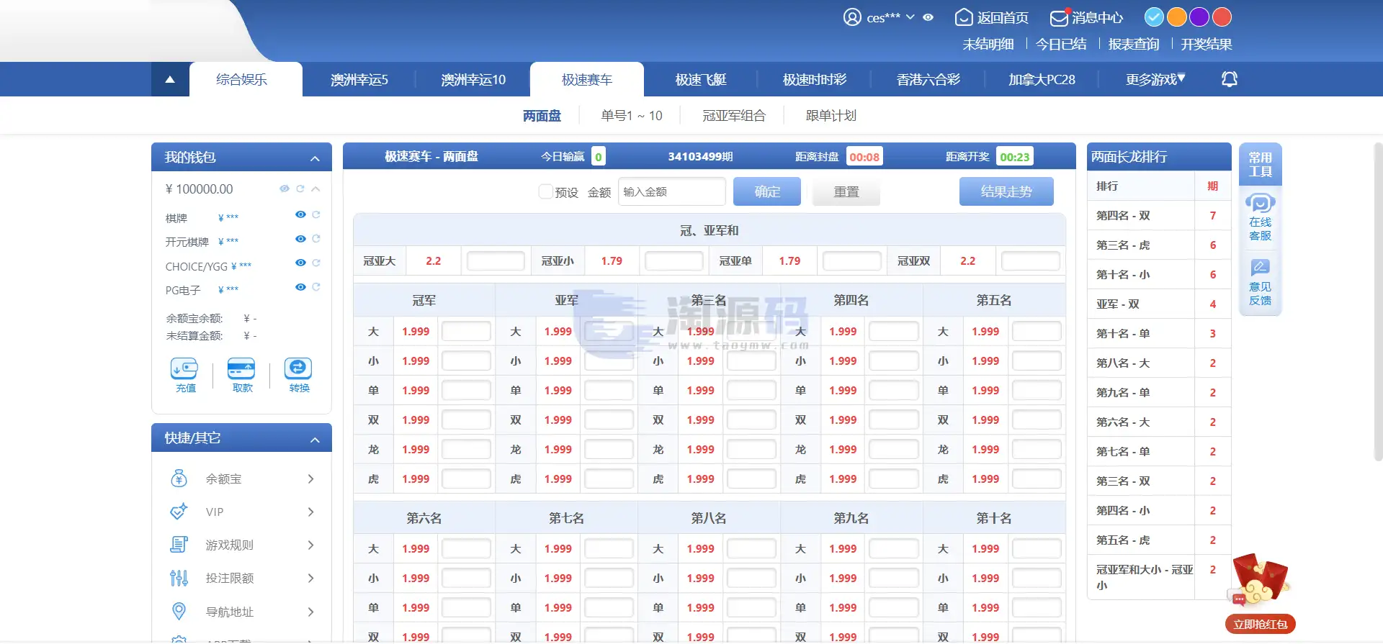Open the 余额宝 money bag icon
1383x644 pixels.
coord(179,479)
